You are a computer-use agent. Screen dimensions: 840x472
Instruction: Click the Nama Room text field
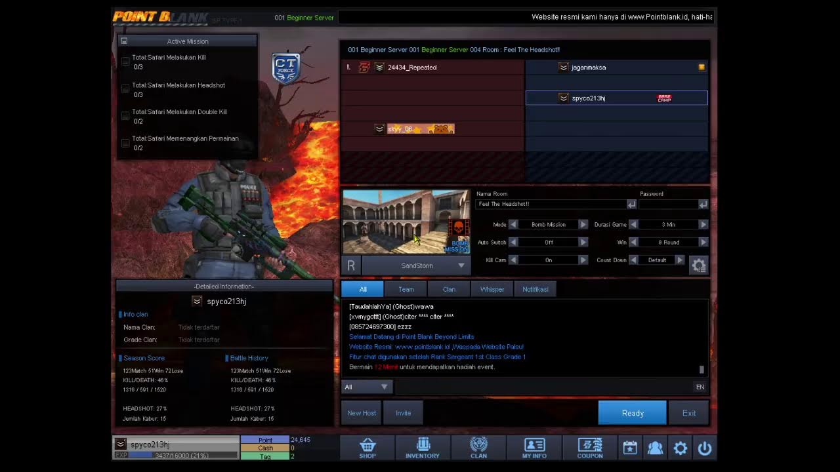click(x=551, y=205)
